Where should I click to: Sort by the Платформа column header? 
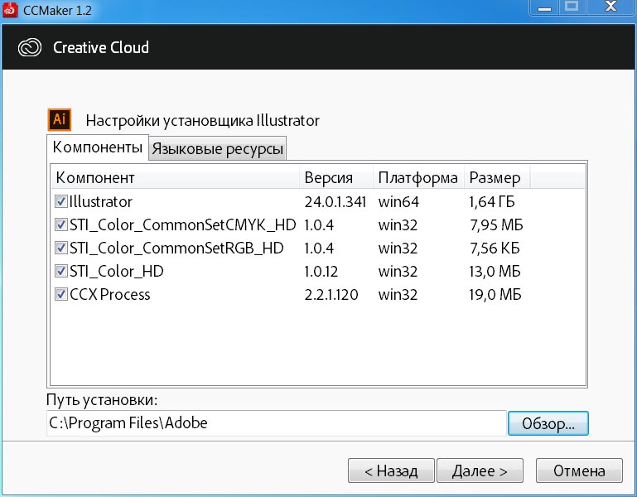[x=418, y=177]
